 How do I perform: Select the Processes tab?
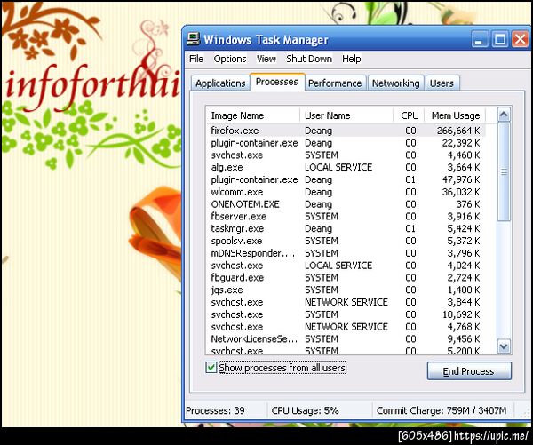point(276,82)
